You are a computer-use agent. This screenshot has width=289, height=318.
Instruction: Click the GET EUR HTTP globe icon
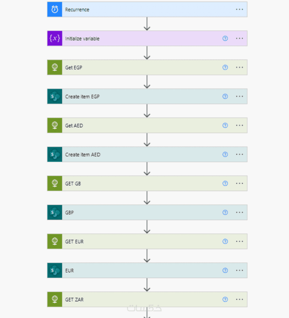[x=55, y=241]
